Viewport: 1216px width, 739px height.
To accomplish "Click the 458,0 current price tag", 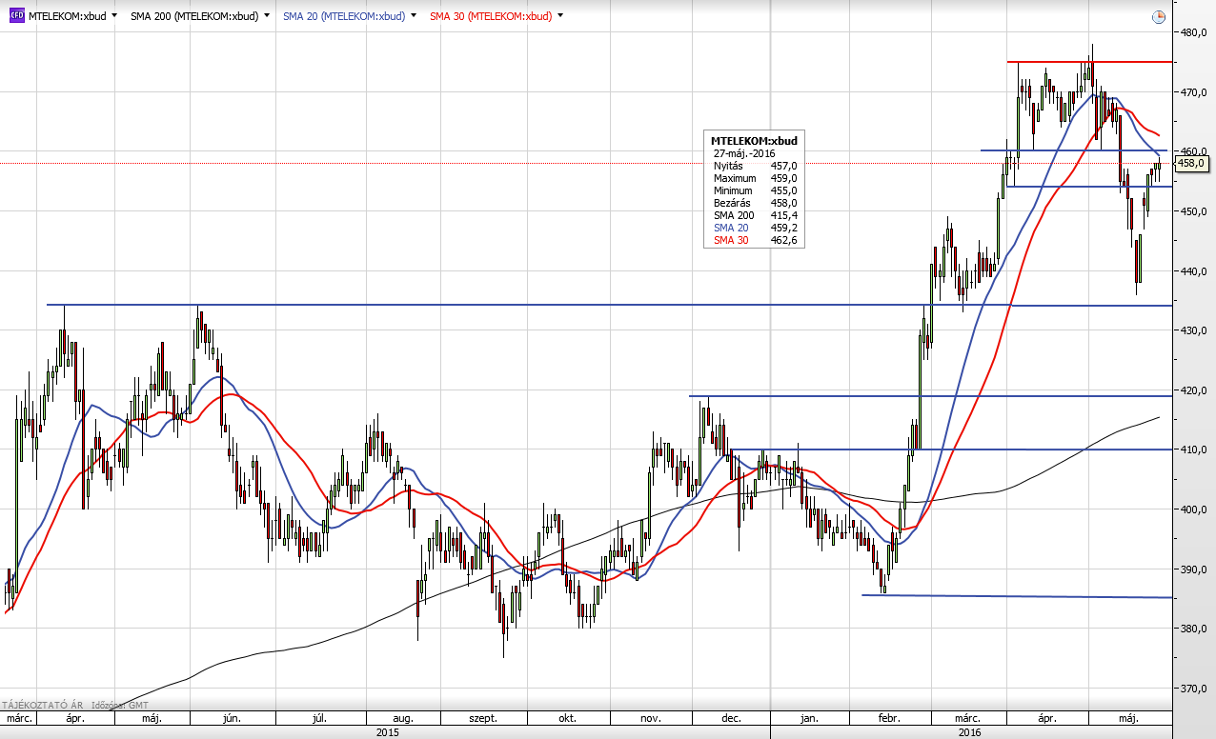I will (x=1192, y=164).
